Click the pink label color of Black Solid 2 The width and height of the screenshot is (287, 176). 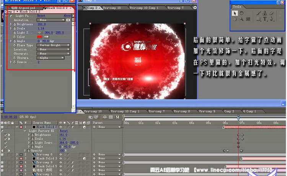pyautogui.click(x=21, y=127)
